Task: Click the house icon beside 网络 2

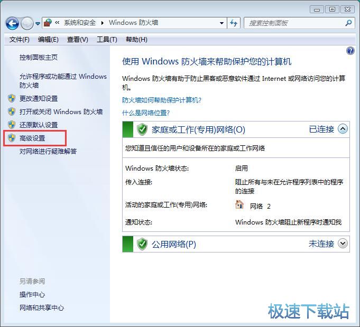Action: point(239,204)
